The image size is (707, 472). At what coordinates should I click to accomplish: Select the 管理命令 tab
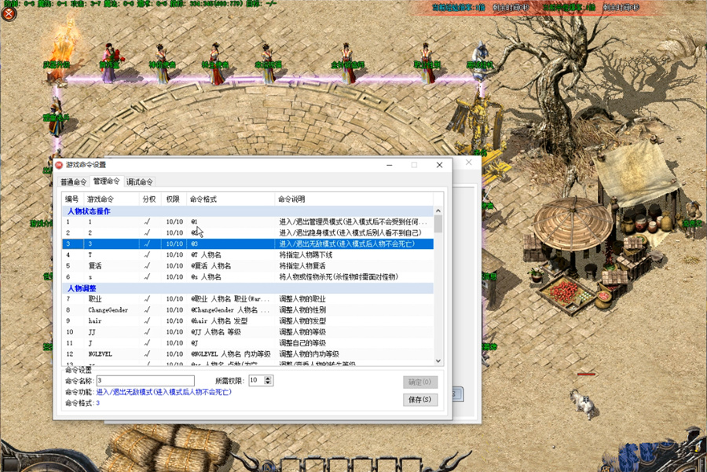106,181
